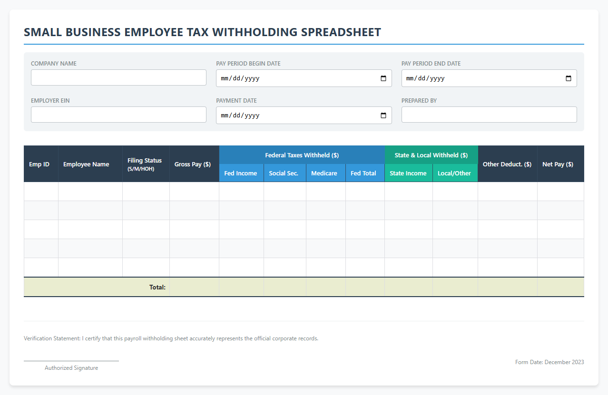Click the Prepared By label

pos(419,101)
